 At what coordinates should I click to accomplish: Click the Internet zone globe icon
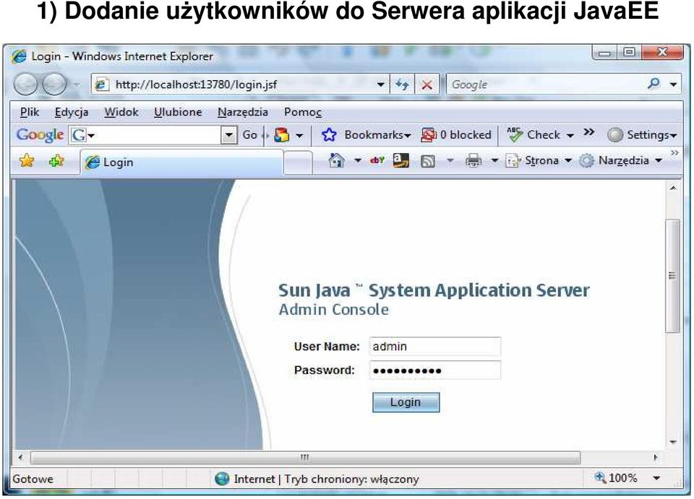pos(222,478)
